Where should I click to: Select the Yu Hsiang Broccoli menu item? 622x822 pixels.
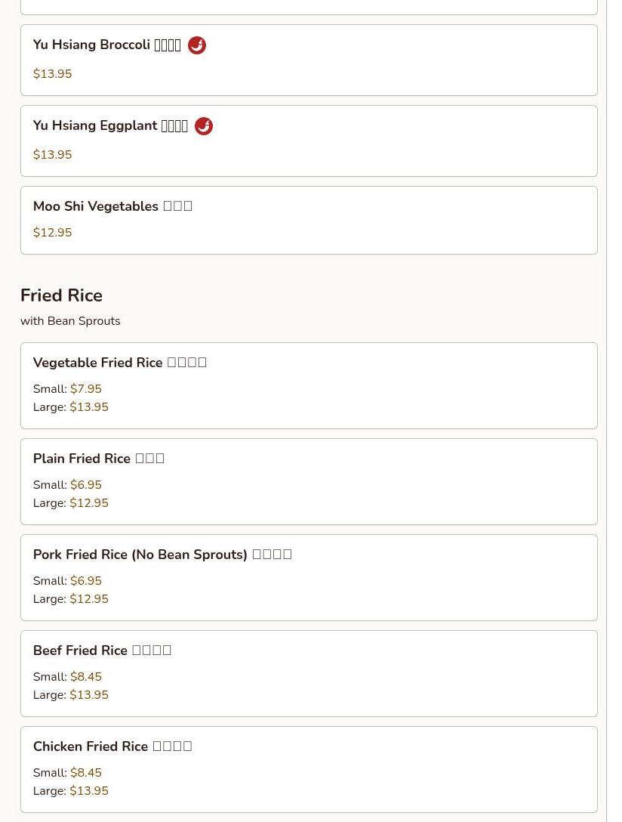click(x=309, y=60)
